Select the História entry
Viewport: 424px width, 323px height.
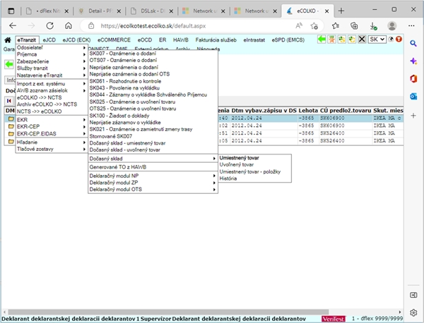point(228,178)
